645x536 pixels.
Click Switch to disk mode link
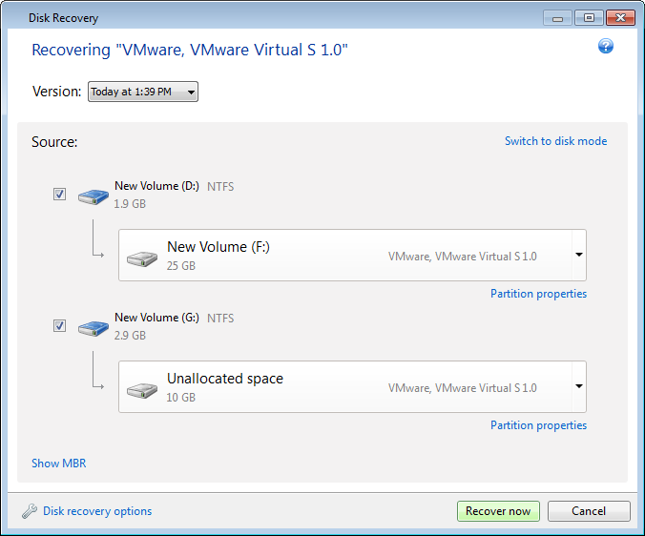point(555,141)
